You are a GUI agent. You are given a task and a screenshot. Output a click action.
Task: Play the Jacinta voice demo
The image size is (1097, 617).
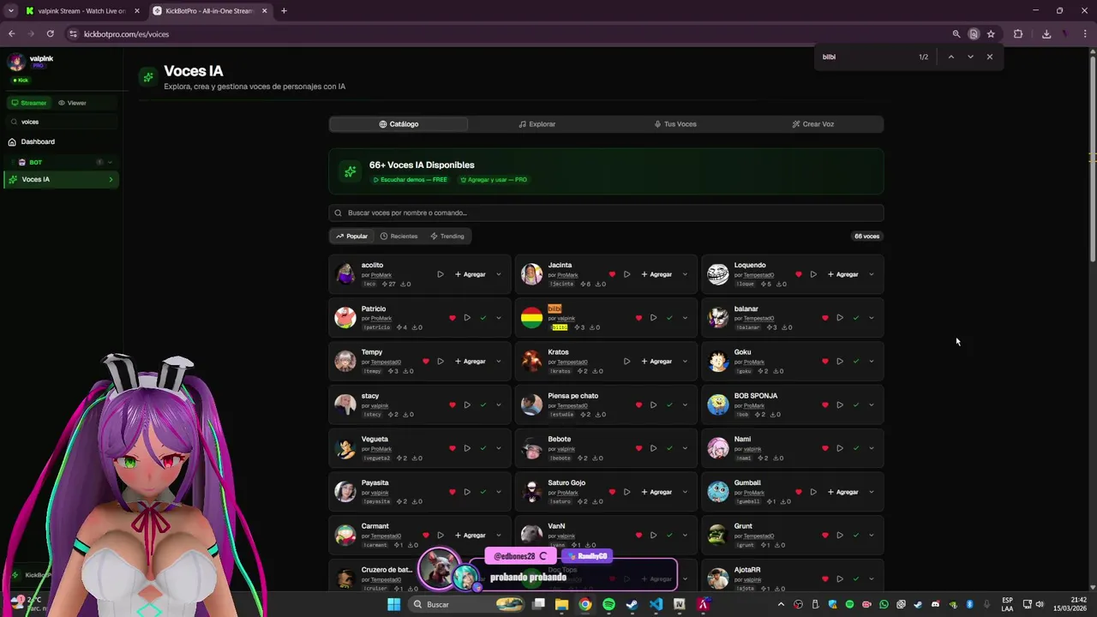626,274
